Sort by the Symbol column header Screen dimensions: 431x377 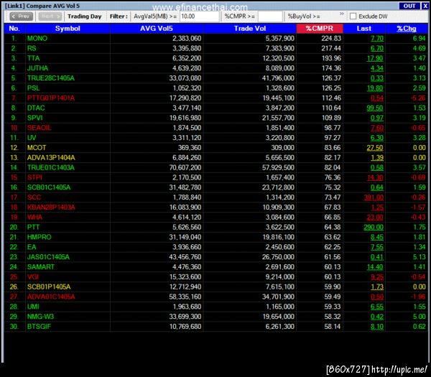point(68,29)
